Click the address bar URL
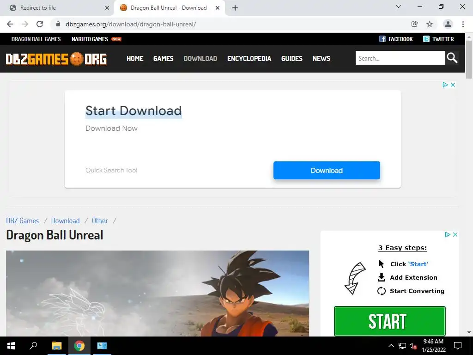473x355 pixels. tap(131, 24)
